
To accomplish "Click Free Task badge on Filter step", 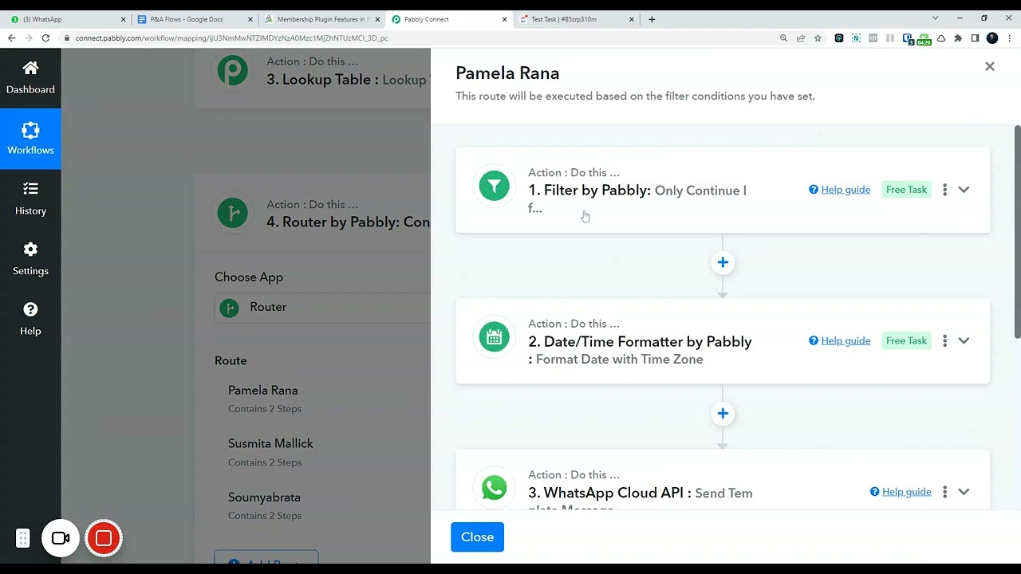I will coord(906,190).
